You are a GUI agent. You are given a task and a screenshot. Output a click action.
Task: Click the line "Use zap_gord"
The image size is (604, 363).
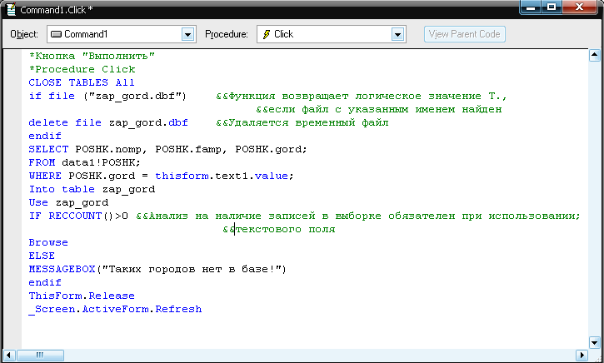click(x=68, y=202)
